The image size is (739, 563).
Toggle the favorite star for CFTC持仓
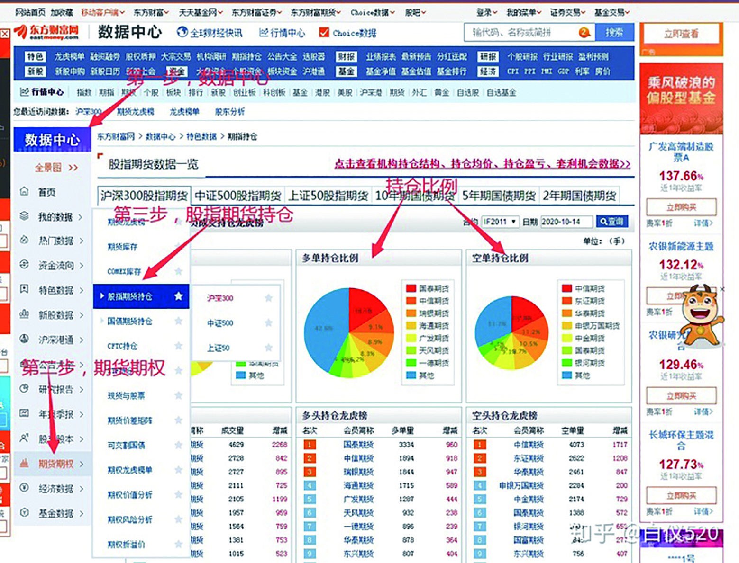[x=179, y=346]
